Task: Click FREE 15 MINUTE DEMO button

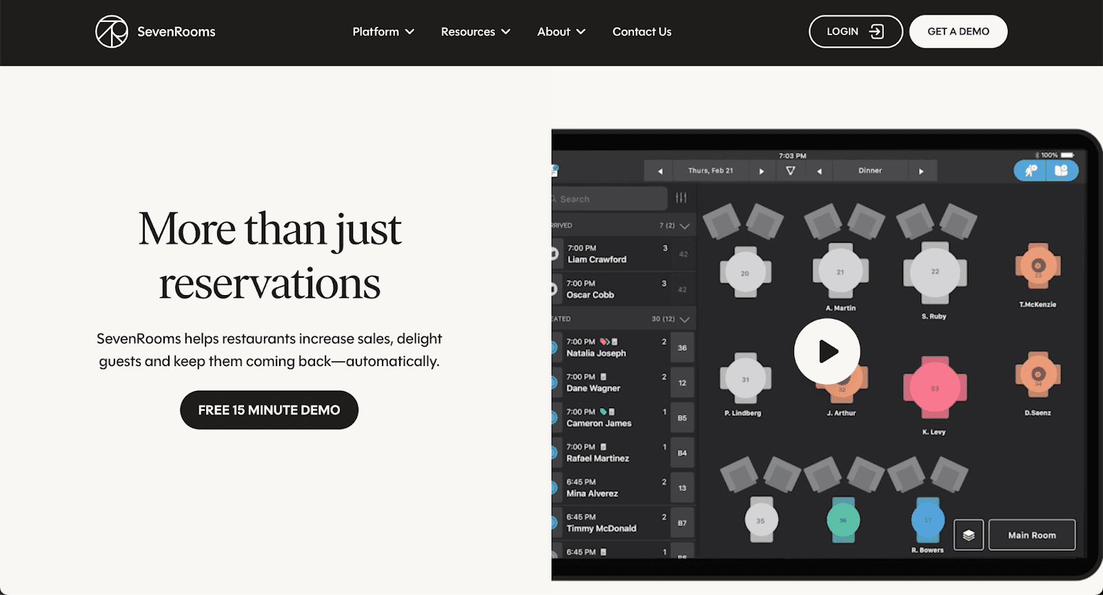Action: pyautogui.click(x=269, y=410)
